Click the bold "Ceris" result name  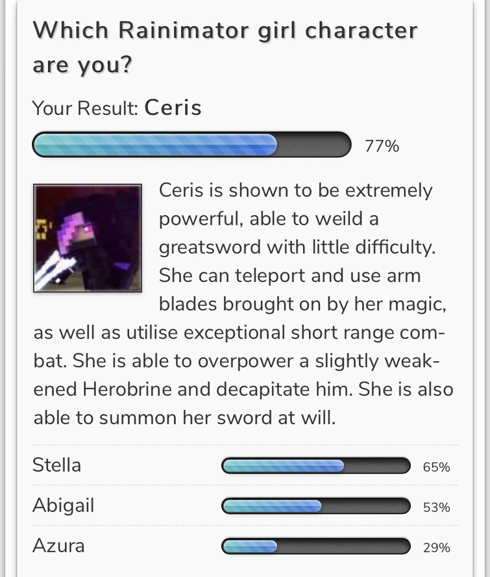(x=173, y=107)
